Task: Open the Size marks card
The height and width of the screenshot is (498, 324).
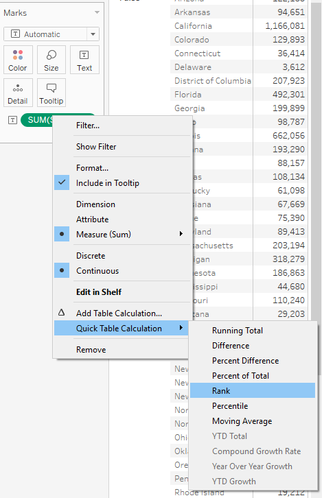Action: (x=51, y=60)
